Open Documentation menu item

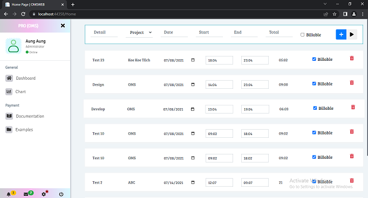tap(30, 116)
